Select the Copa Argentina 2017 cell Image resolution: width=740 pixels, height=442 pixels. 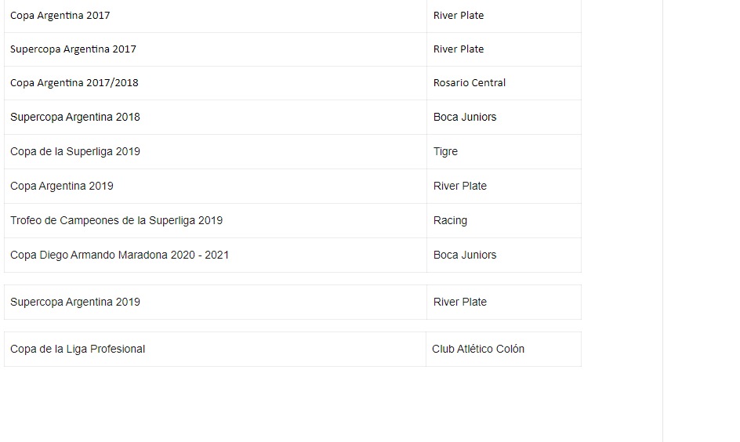[x=216, y=16]
